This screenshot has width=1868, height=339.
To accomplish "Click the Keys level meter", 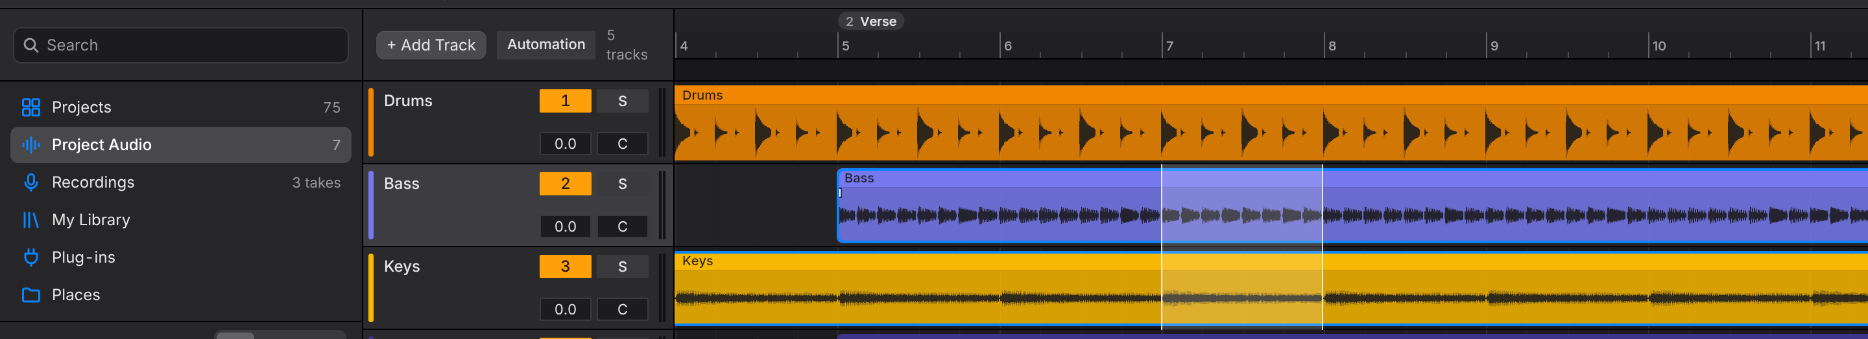I will pos(662,288).
